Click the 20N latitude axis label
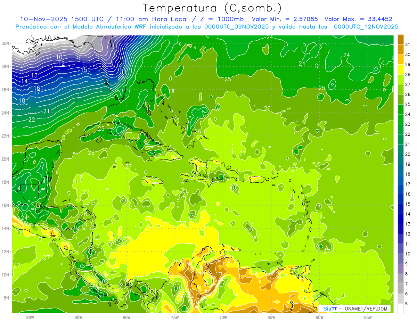The image size is (417, 322). 5,159
